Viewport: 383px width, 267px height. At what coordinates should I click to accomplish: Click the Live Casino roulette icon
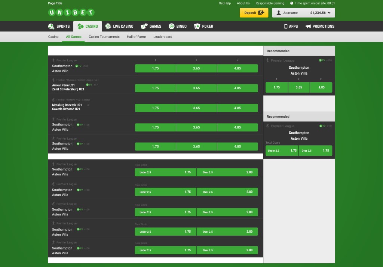click(108, 27)
